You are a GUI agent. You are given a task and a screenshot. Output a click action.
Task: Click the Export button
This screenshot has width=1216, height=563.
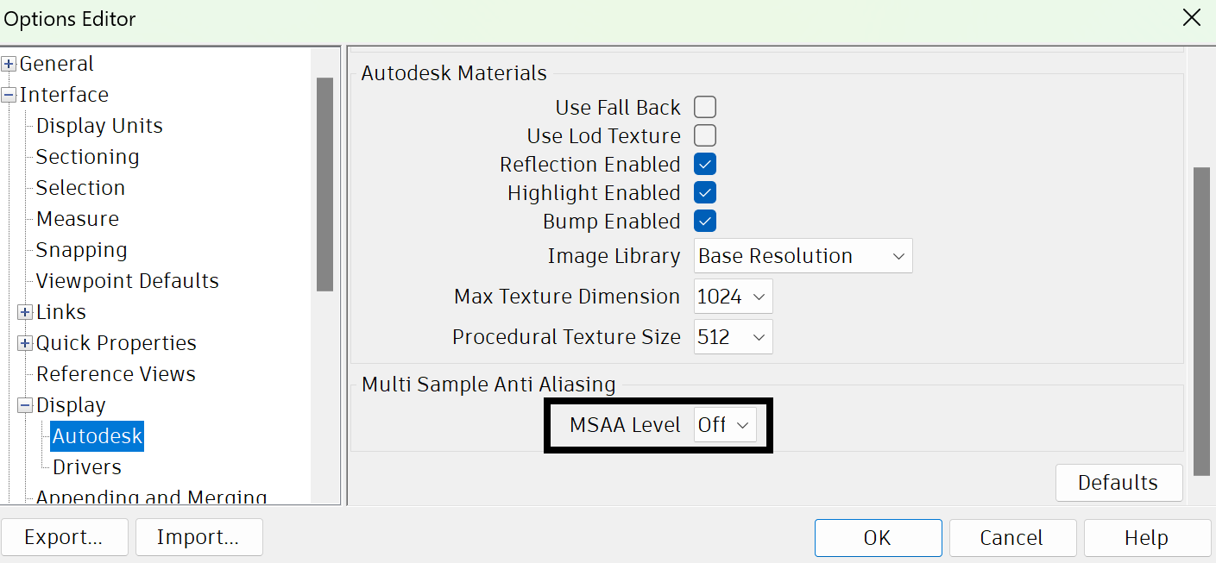pyautogui.click(x=65, y=536)
